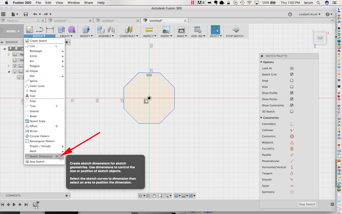Click the Create Sketch toolbar icon
Screen dimensions: 342x214
[29, 30]
